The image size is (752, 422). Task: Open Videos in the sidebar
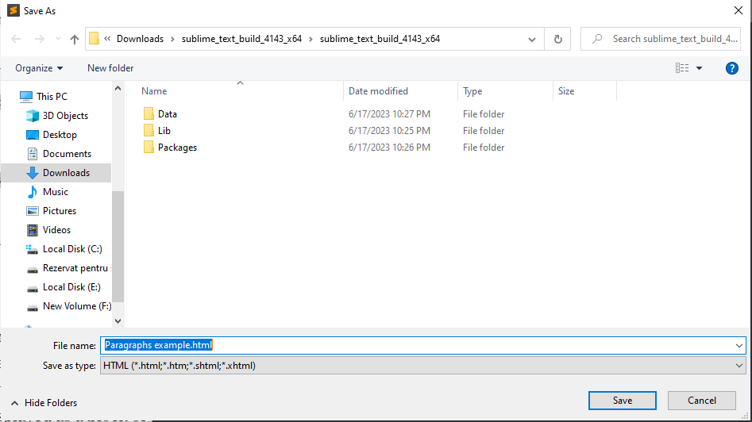(56, 230)
